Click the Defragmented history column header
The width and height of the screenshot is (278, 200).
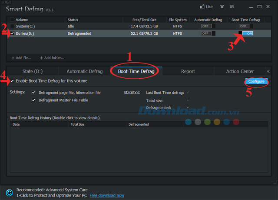point(155,124)
